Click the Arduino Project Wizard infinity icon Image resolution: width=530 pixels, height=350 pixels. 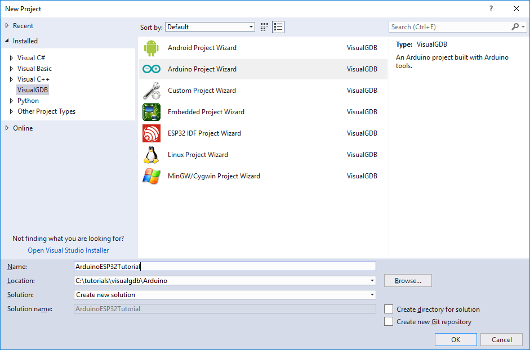[x=151, y=69]
